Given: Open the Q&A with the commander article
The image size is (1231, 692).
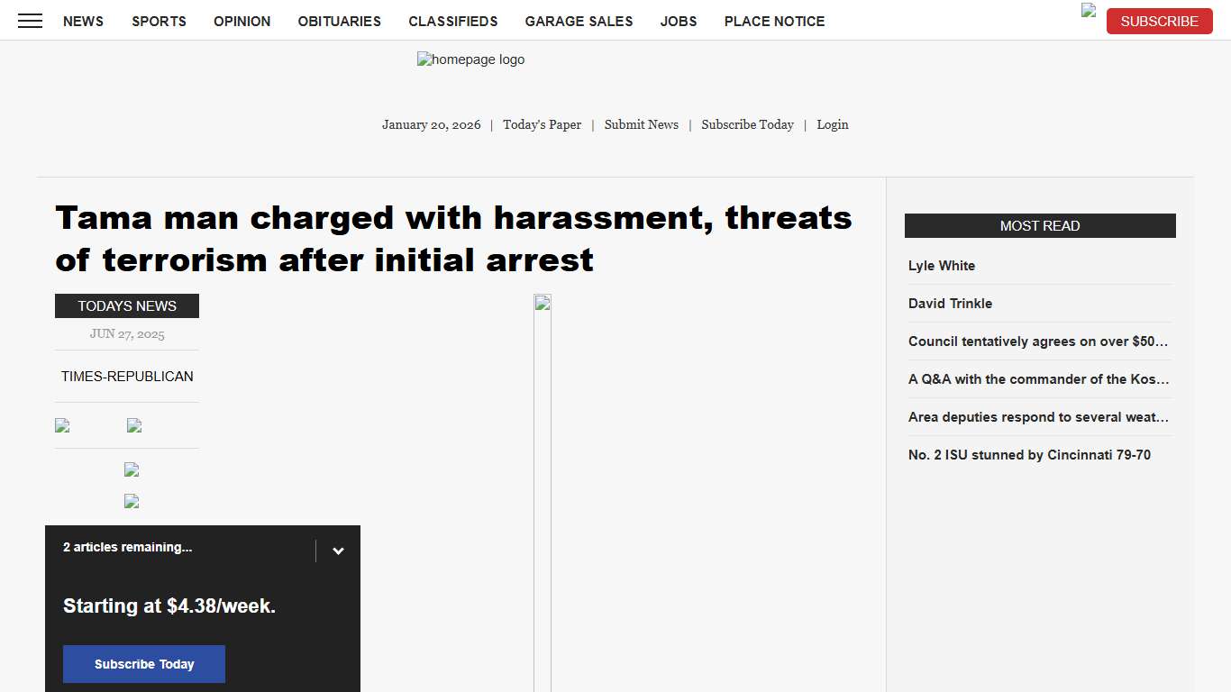Looking at the screenshot, I should pyautogui.click(x=1038, y=379).
